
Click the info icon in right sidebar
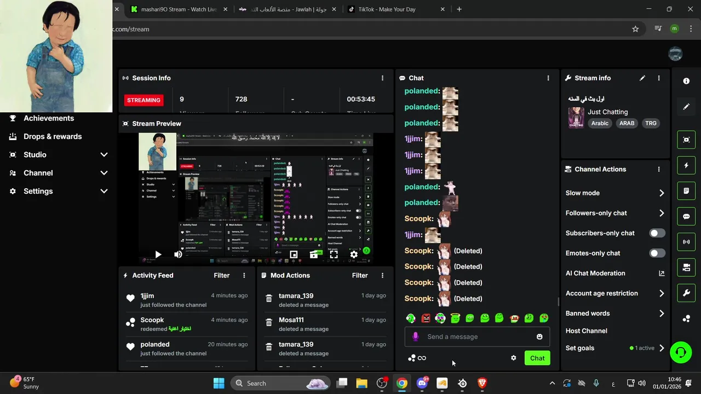point(686,81)
